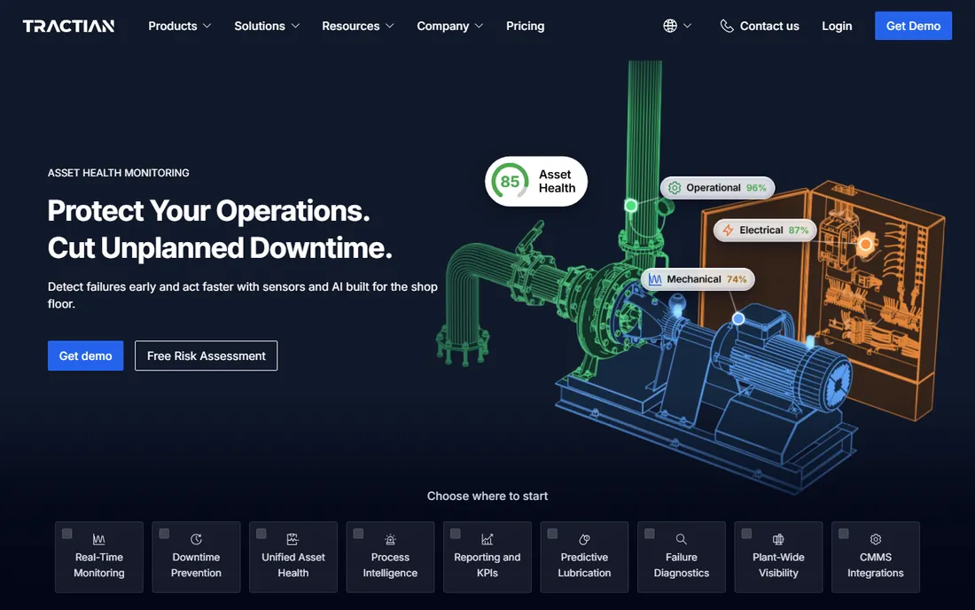
Task: Click the gear icon in Operational badge
Action: coord(674,188)
